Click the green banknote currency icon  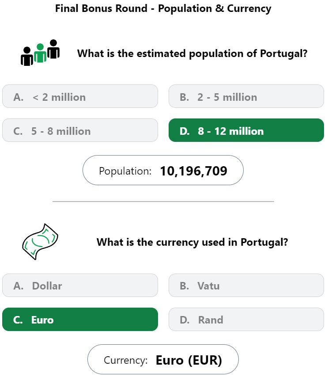[x=40, y=242]
